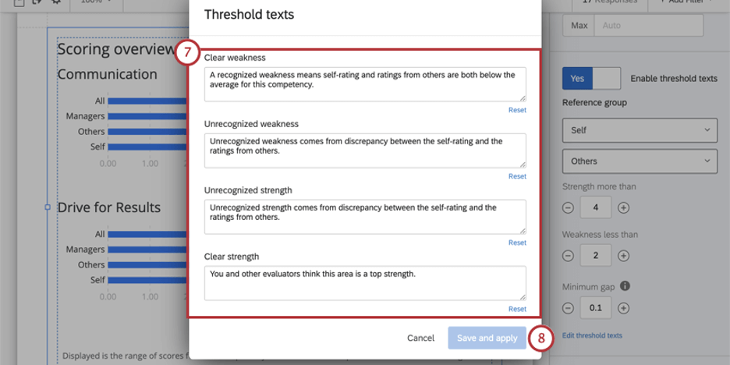The height and width of the screenshot is (365, 730).
Task: Reset the Clear weakness text
Action: click(517, 110)
